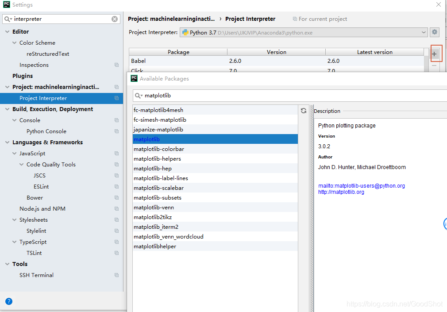Add a package with plus button
447x312 pixels.
tap(434, 54)
